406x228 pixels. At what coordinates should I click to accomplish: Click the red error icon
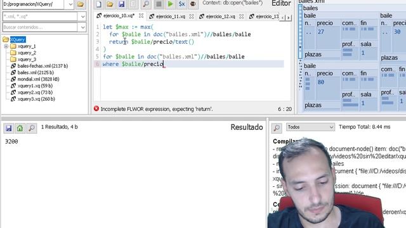coord(96,109)
